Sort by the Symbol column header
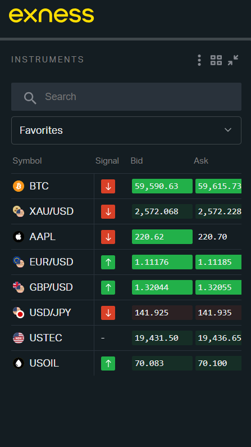The height and width of the screenshot is (447, 251). pos(27,161)
